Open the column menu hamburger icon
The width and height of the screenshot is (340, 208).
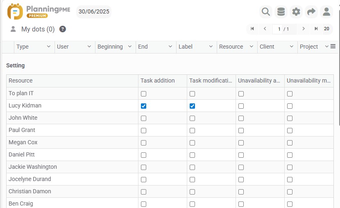click(333, 46)
